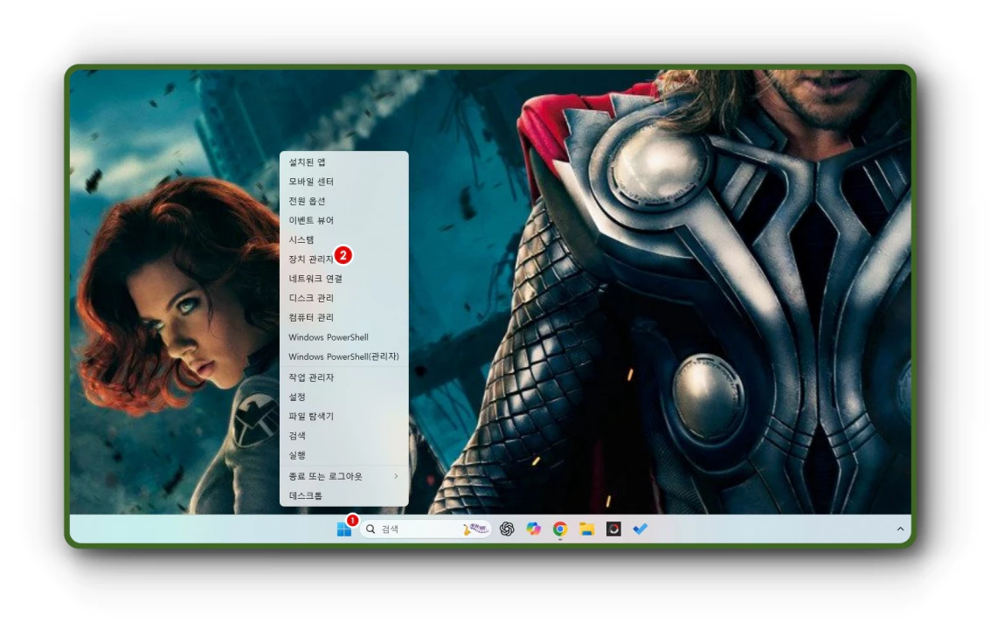The height and width of the screenshot is (629, 997).
Task: Choose '파일 탐색기' menu entry
Action: click(x=344, y=417)
